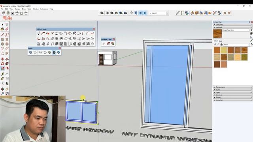
Task: Click the Sample Paint eyedropper
Action: (251, 41)
